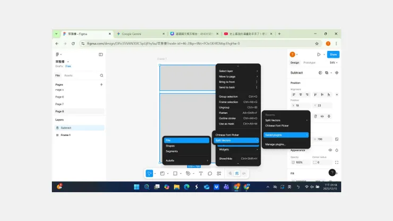This screenshot has width=393, height=221.
Task: Click the Present play button
Action: (319, 54)
